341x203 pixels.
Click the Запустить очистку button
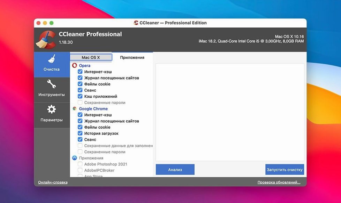click(x=285, y=170)
